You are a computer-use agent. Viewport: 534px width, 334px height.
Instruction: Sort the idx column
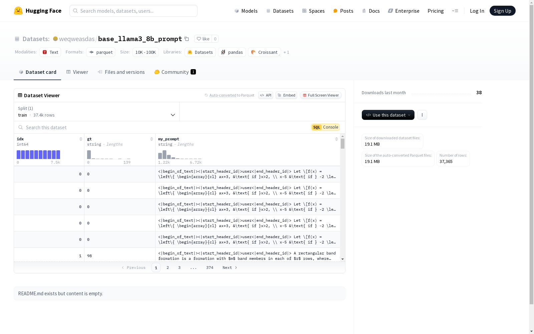pos(81,139)
